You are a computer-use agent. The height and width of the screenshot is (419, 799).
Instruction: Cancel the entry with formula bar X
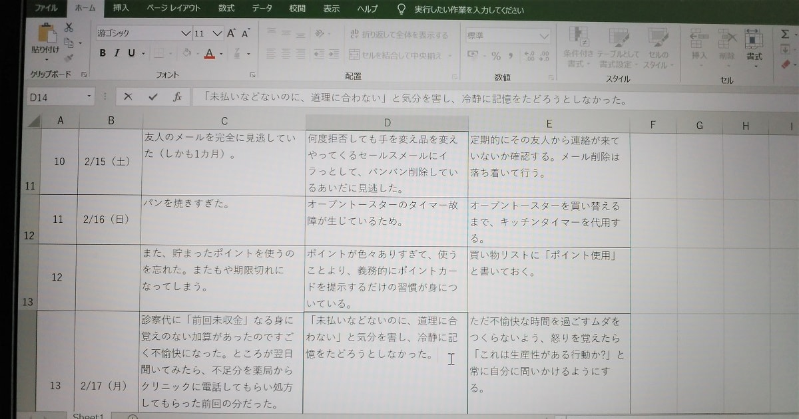(128, 97)
